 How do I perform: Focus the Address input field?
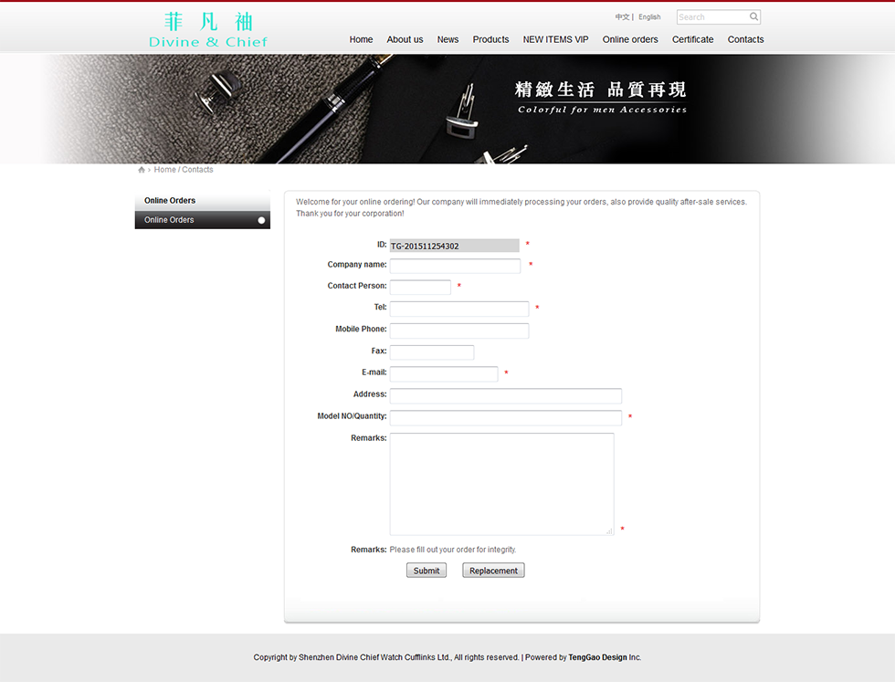pyautogui.click(x=506, y=395)
